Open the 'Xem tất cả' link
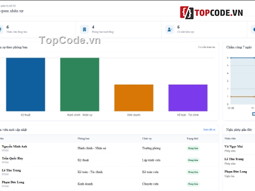255x191 pixels. point(209,129)
